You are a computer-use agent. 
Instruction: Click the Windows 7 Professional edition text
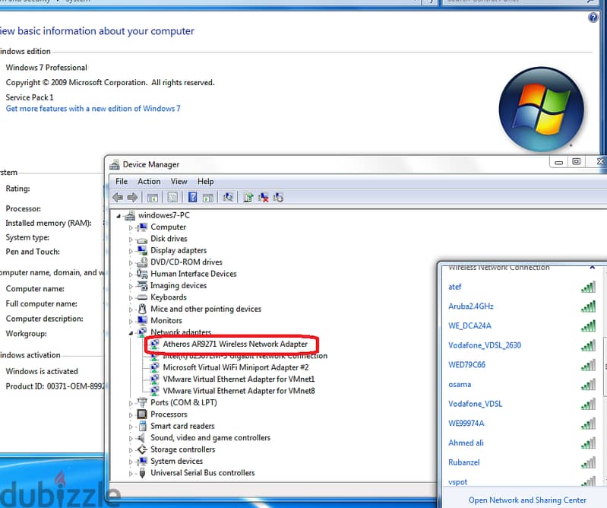coord(46,68)
